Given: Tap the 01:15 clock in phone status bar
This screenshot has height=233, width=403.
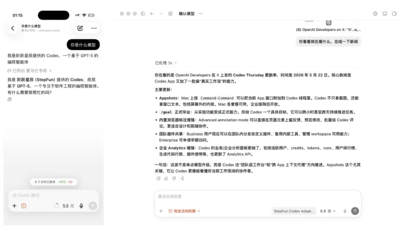Looking at the screenshot, I should click(17, 15).
